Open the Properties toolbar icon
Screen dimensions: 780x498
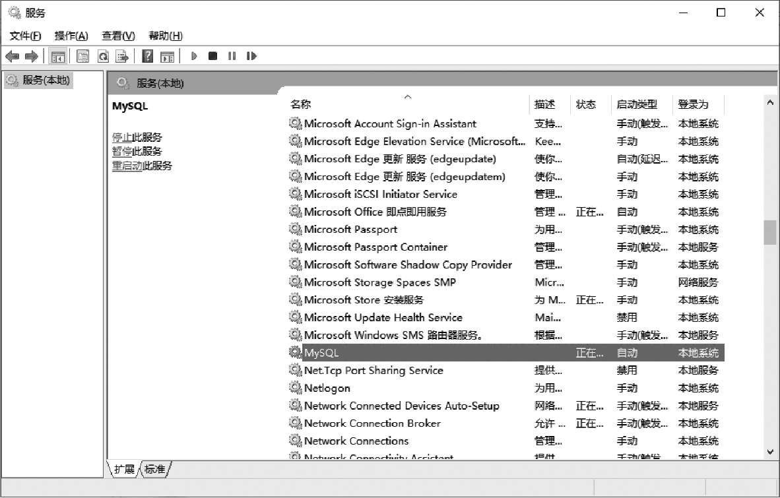[x=82, y=56]
